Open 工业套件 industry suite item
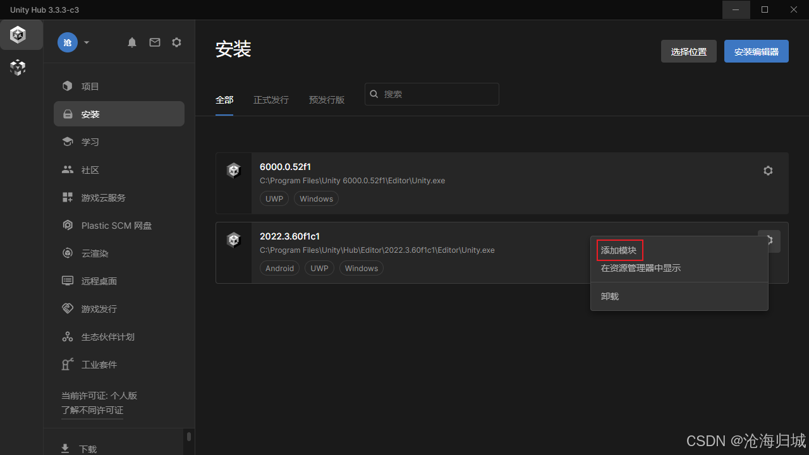This screenshot has height=455, width=809. pos(119,364)
